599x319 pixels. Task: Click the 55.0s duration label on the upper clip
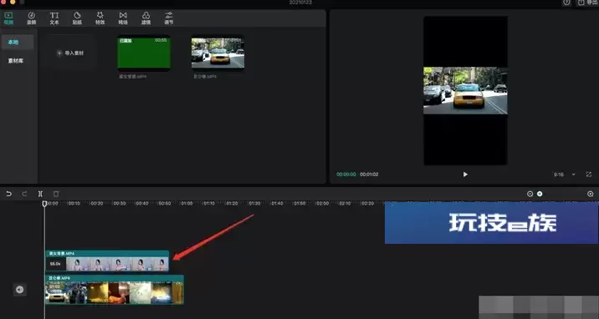[55, 264]
